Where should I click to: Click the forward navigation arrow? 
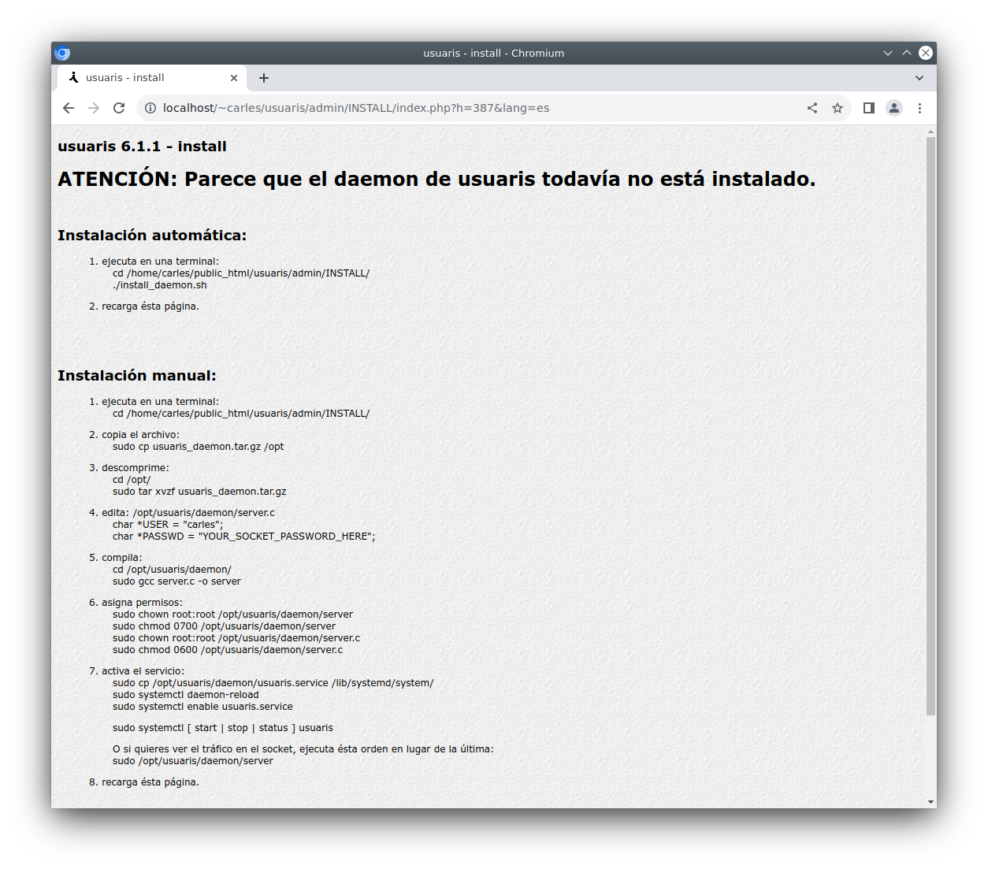coord(94,108)
